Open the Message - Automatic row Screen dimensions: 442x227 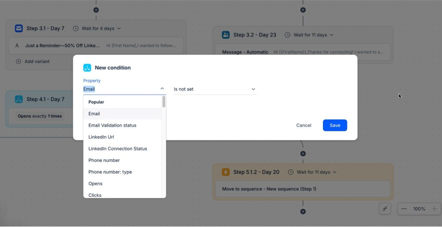click(303, 52)
